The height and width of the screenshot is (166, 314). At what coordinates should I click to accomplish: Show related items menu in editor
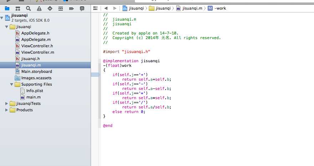(x=96, y=8)
